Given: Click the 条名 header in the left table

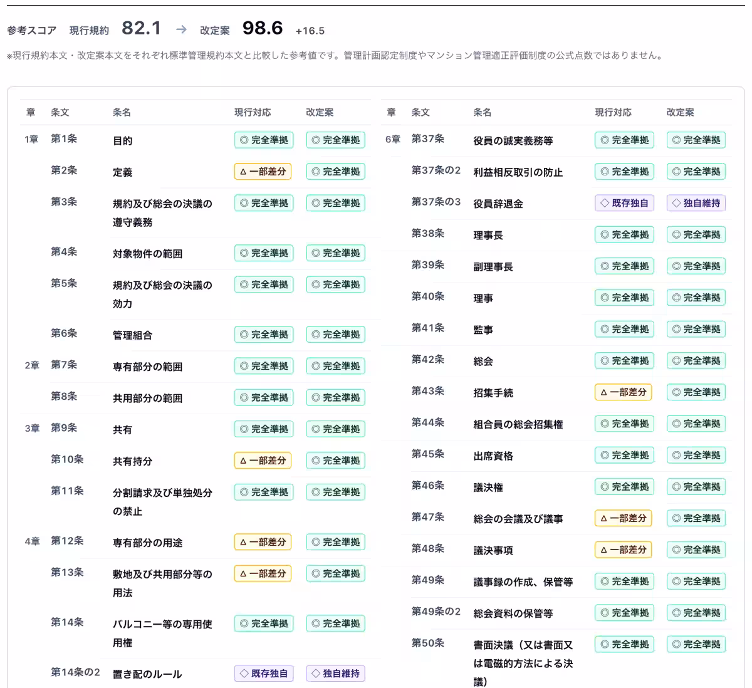Looking at the screenshot, I should (x=122, y=112).
